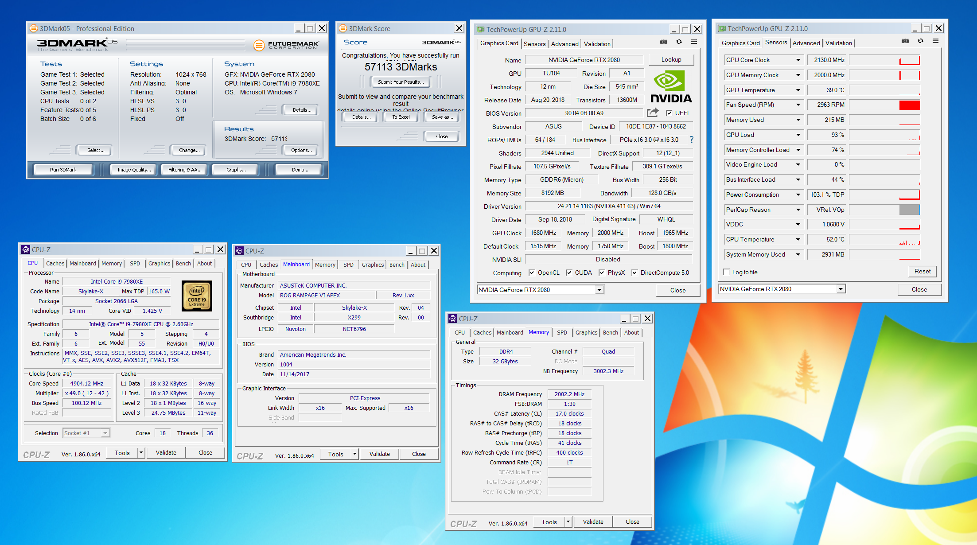977x545 pixels.
Task: Switch to Validation tab in GPU-Z Sensors window
Action: pyautogui.click(x=838, y=43)
